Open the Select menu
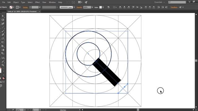198x111 pixels. tap(30, 2)
